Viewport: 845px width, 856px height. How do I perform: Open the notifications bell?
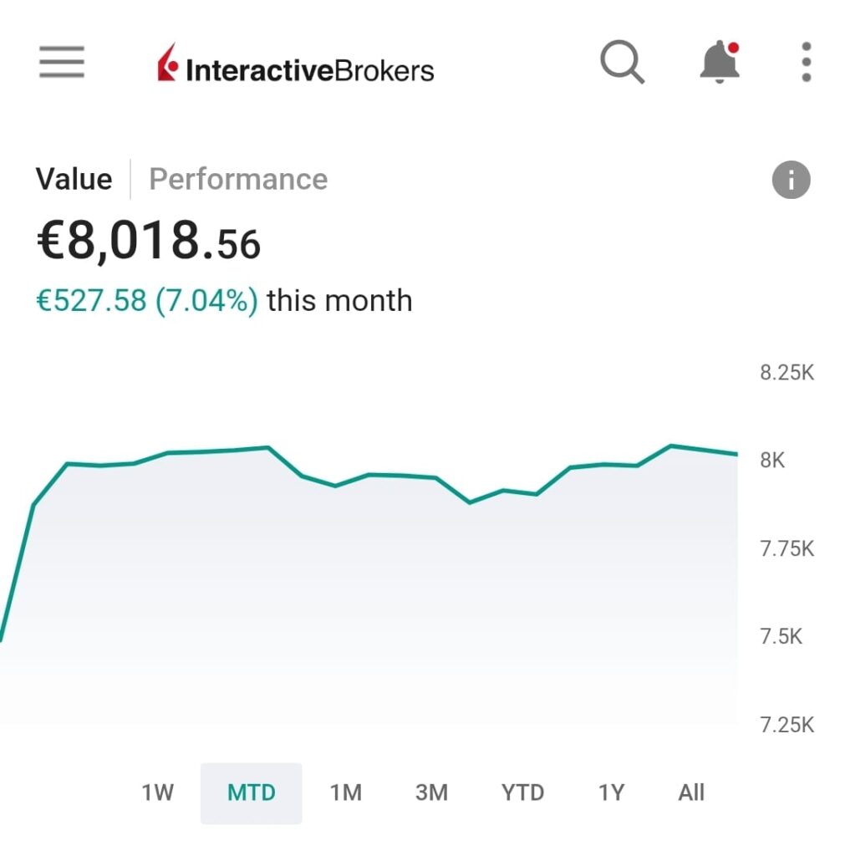(720, 63)
